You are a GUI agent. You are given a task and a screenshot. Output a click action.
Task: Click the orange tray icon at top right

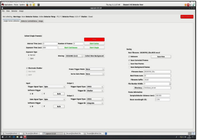(186, 5)
